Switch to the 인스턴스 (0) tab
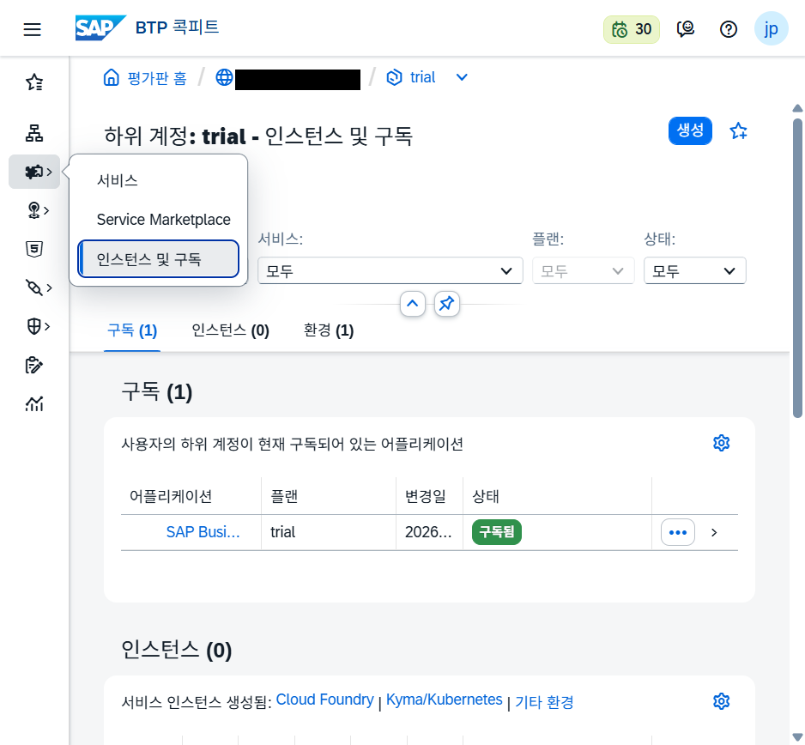This screenshot has height=745, width=805. 231,330
